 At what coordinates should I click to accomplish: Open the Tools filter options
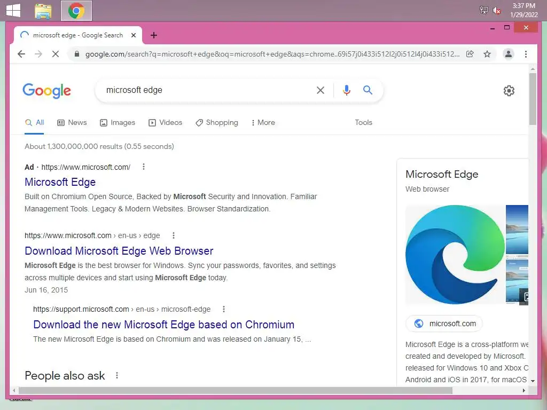pos(363,122)
